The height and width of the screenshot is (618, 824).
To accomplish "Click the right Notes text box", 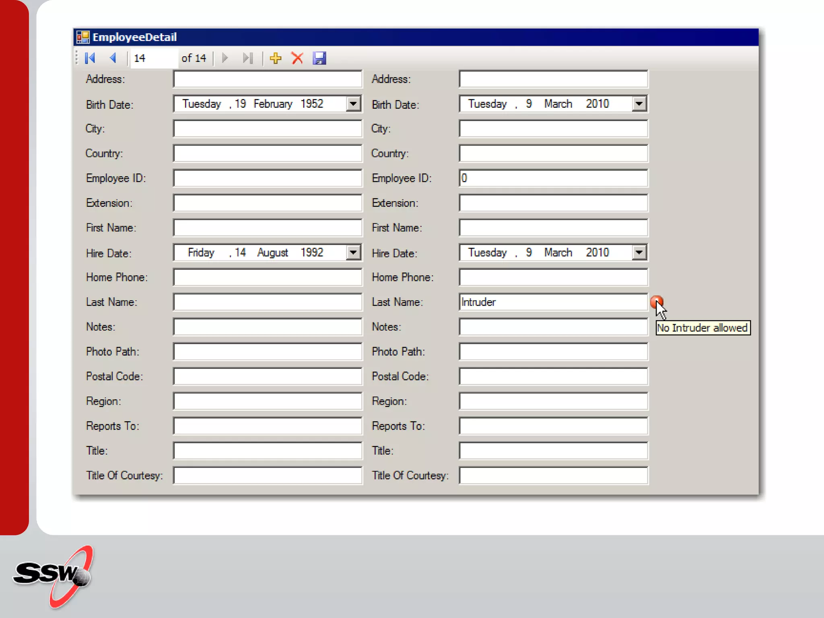I will [x=553, y=327].
